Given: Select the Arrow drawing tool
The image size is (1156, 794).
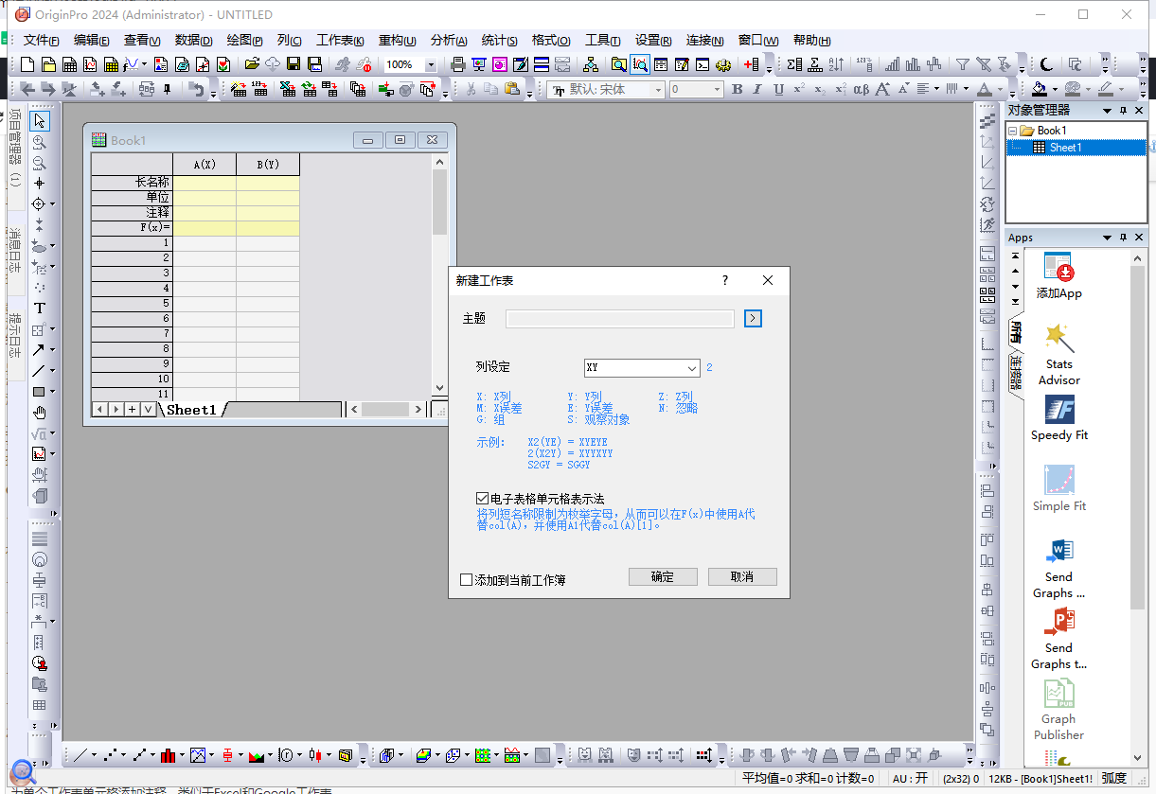Looking at the screenshot, I should 39,349.
